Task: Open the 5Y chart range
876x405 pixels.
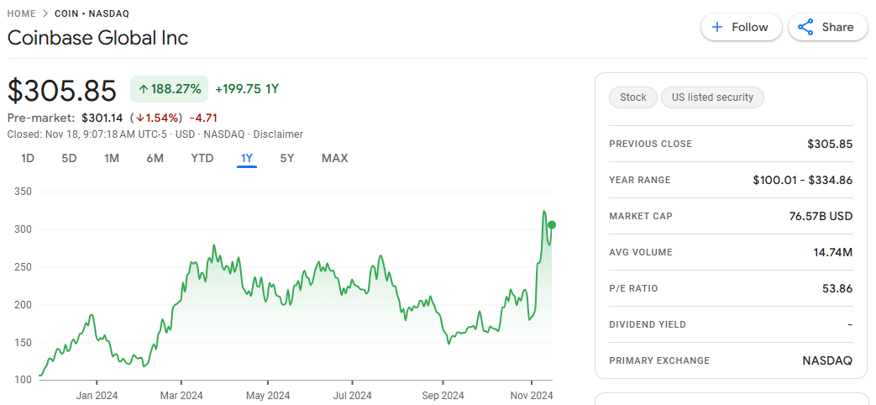Action: (287, 158)
